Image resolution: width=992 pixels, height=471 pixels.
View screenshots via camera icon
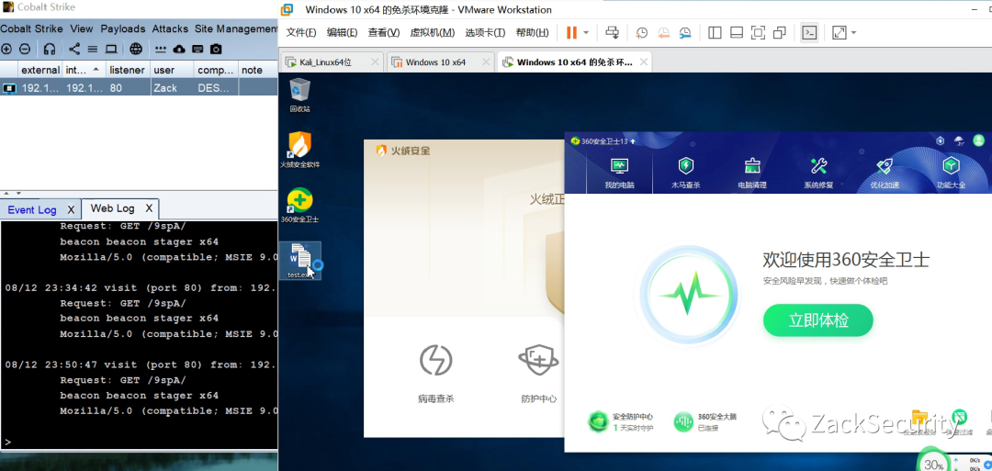click(x=216, y=49)
